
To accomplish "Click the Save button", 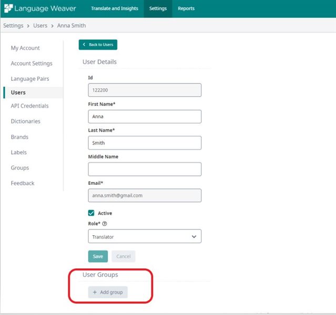I will click(x=98, y=256).
